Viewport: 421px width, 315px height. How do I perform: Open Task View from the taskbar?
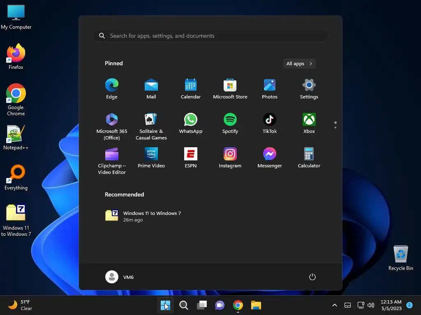click(201, 305)
